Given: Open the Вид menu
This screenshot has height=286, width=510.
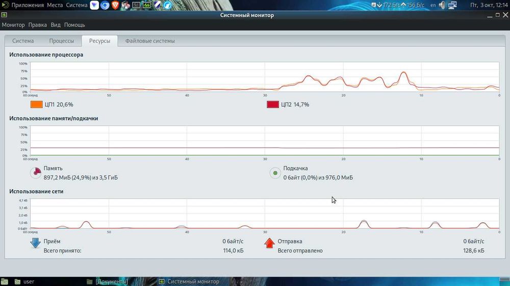Looking at the screenshot, I should tap(56, 24).
